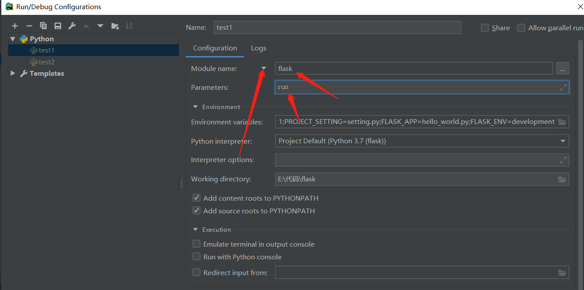Expand the Templates tree node

13,74
